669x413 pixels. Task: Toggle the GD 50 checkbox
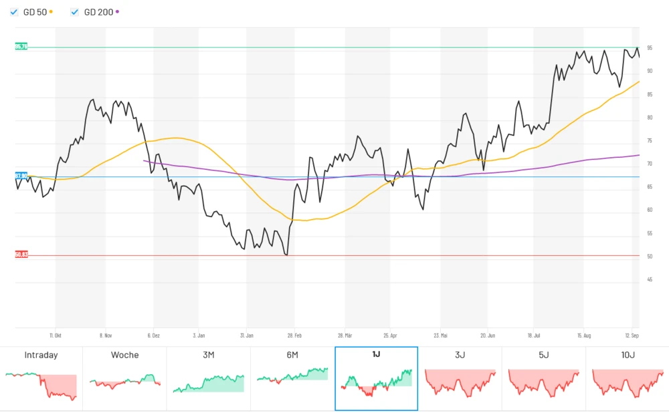pyautogui.click(x=14, y=12)
